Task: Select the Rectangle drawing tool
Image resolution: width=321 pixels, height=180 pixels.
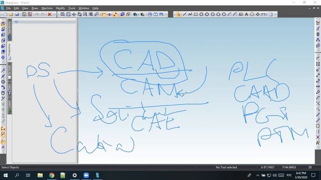Action: tap(196, 14)
